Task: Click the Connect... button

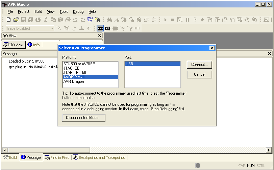Action: 199,65
